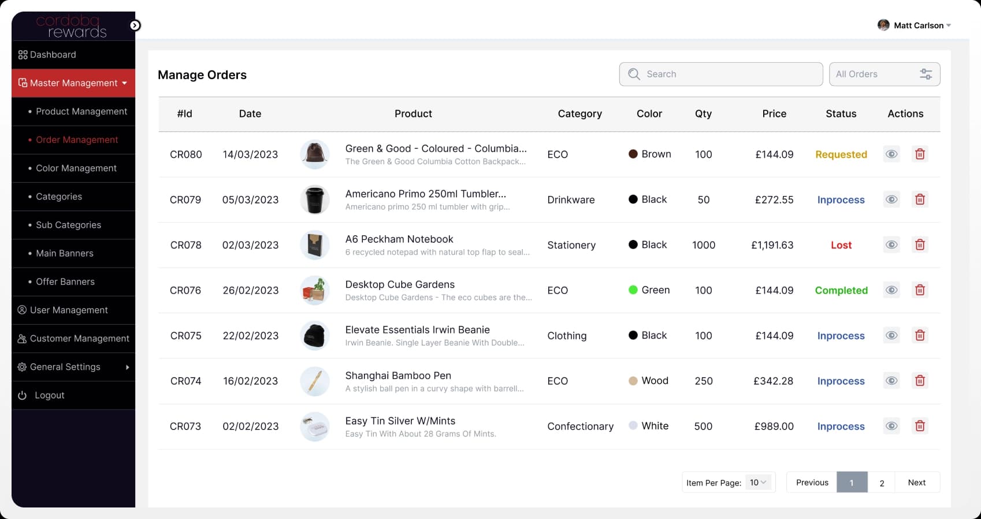Click Matt Carlson's profile avatar
The height and width of the screenshot is (519, 981).
coord(883,25)
